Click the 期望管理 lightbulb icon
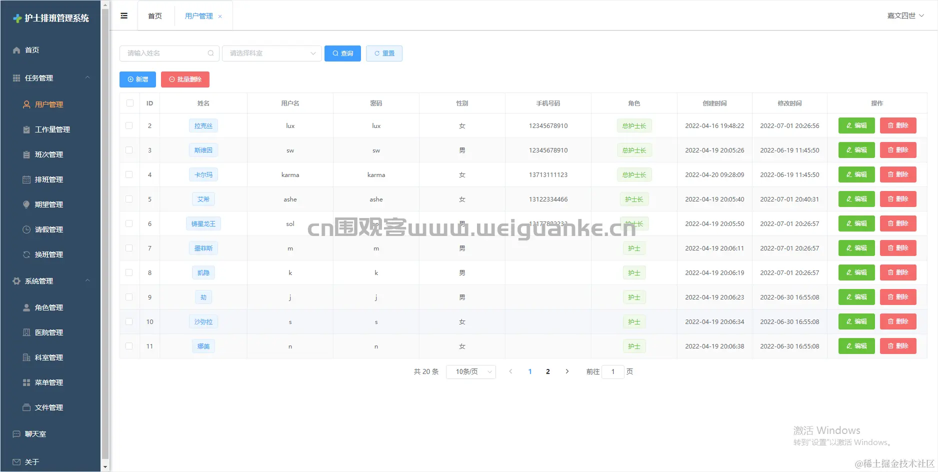The width and height of the screenshot is (938, 472). (x=26, y=204)
